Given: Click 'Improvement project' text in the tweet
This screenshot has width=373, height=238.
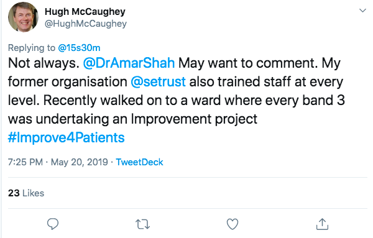Looking at the screenshot, I should (x=195, y=119).
